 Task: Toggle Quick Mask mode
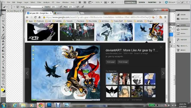[x=3, y=94]
